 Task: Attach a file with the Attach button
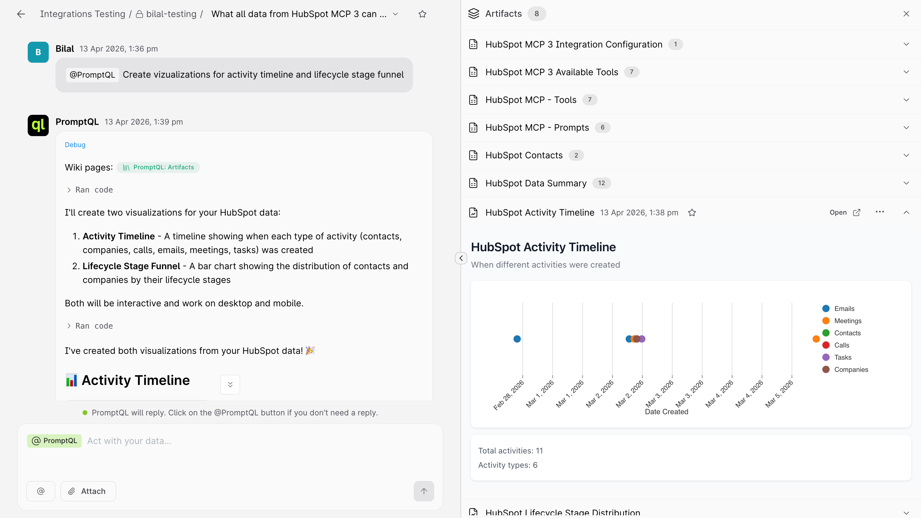(x=88, y=491)
